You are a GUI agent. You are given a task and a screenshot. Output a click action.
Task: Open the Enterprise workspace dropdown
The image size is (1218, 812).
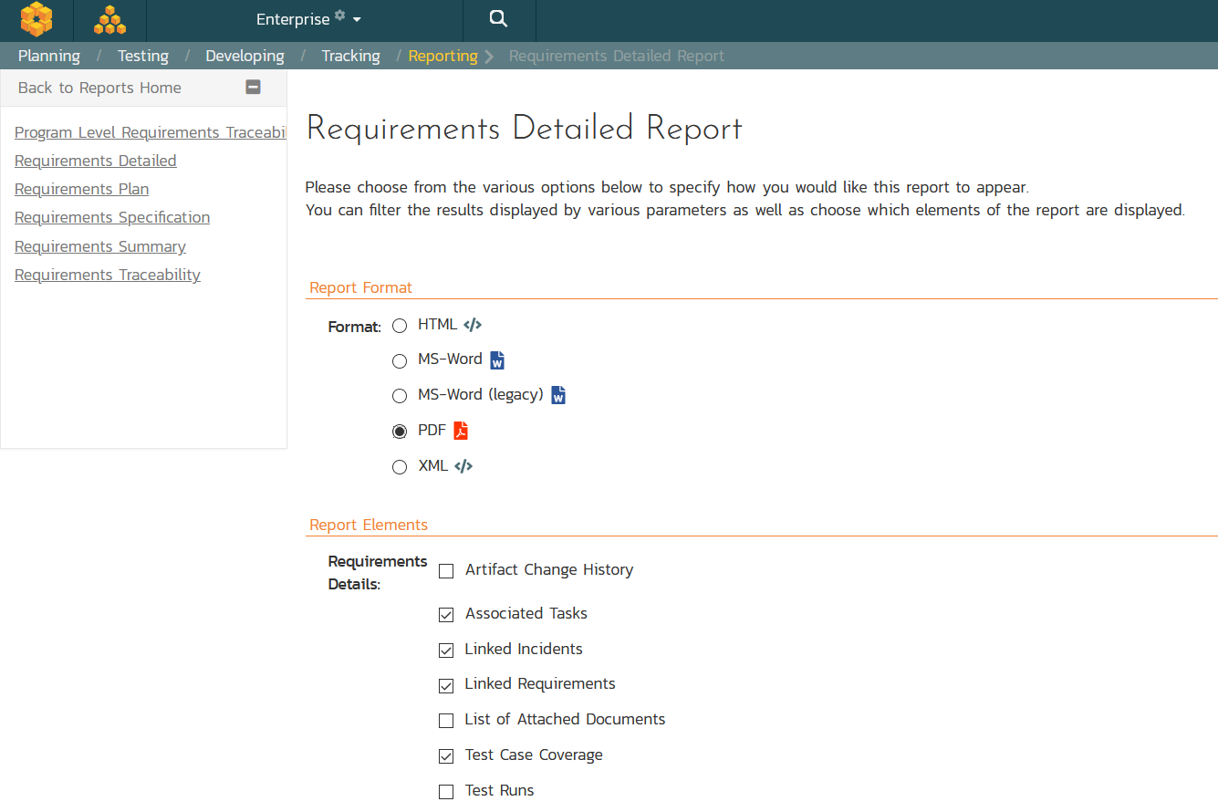[x=308, y=19]
